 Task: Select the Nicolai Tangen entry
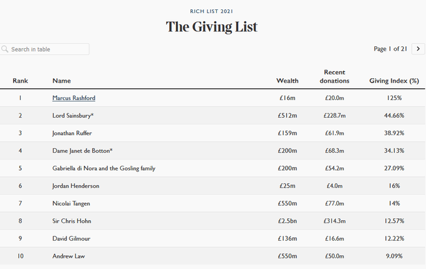point(72,203)
